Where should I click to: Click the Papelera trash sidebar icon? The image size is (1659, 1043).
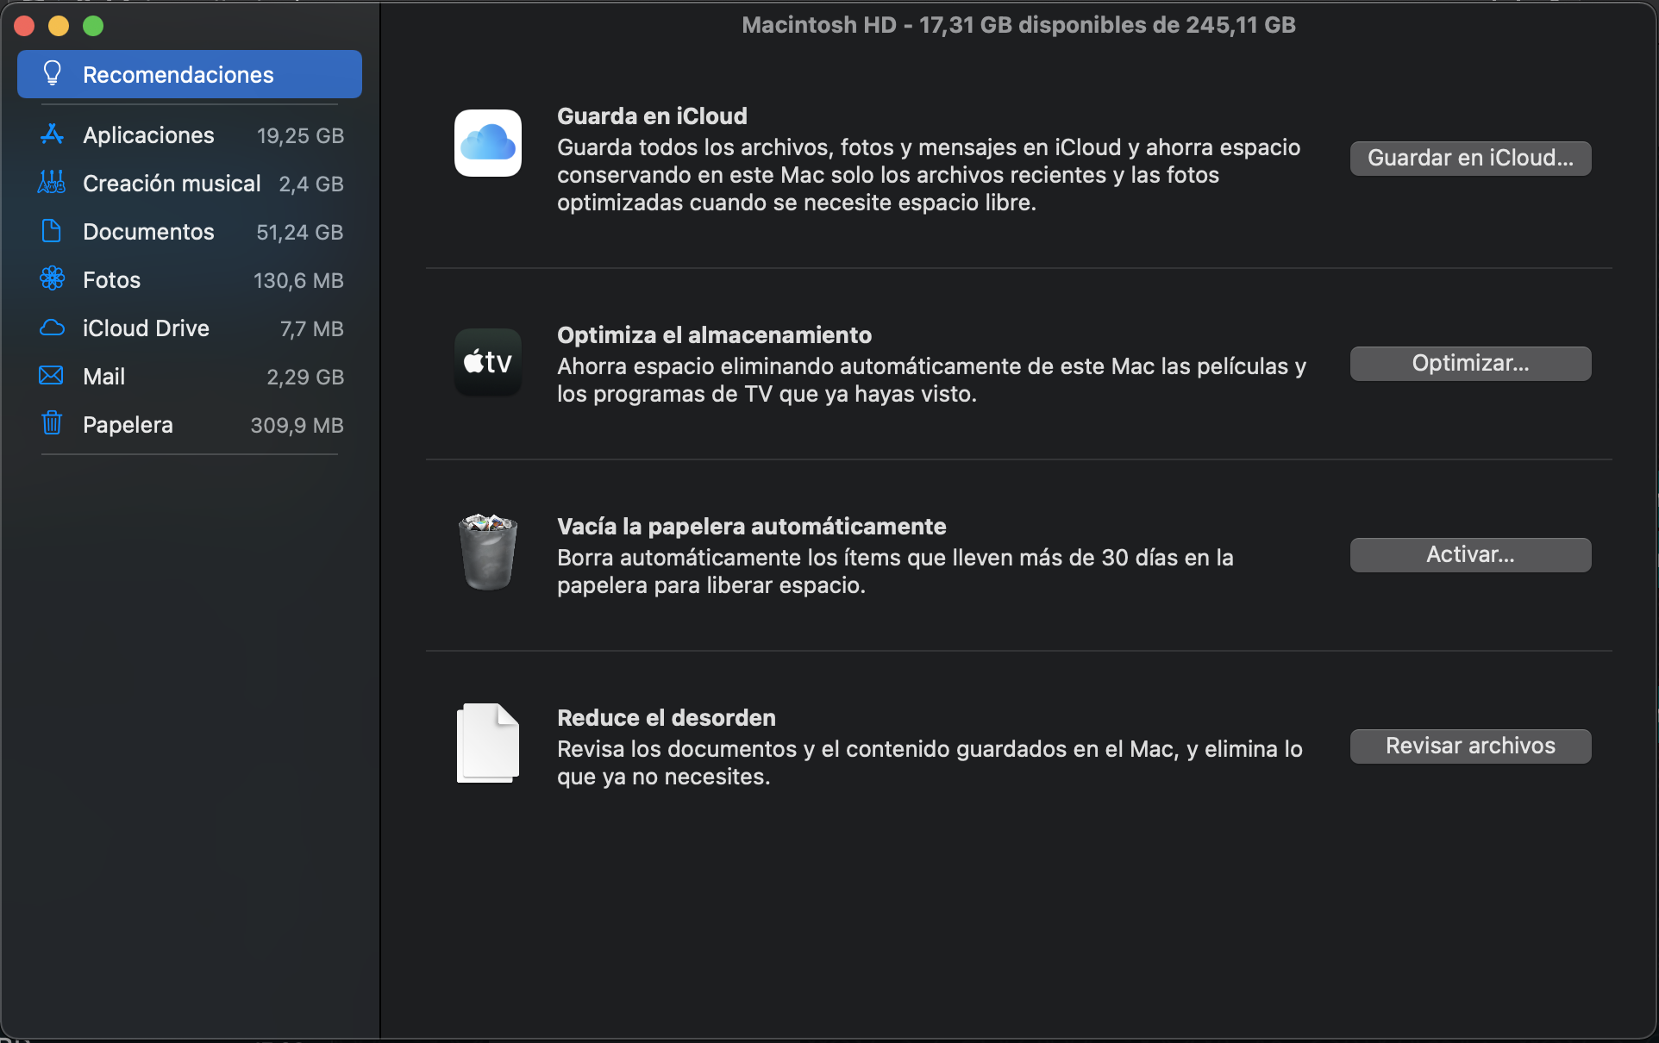pyautogui.click(x=52, y=423)
